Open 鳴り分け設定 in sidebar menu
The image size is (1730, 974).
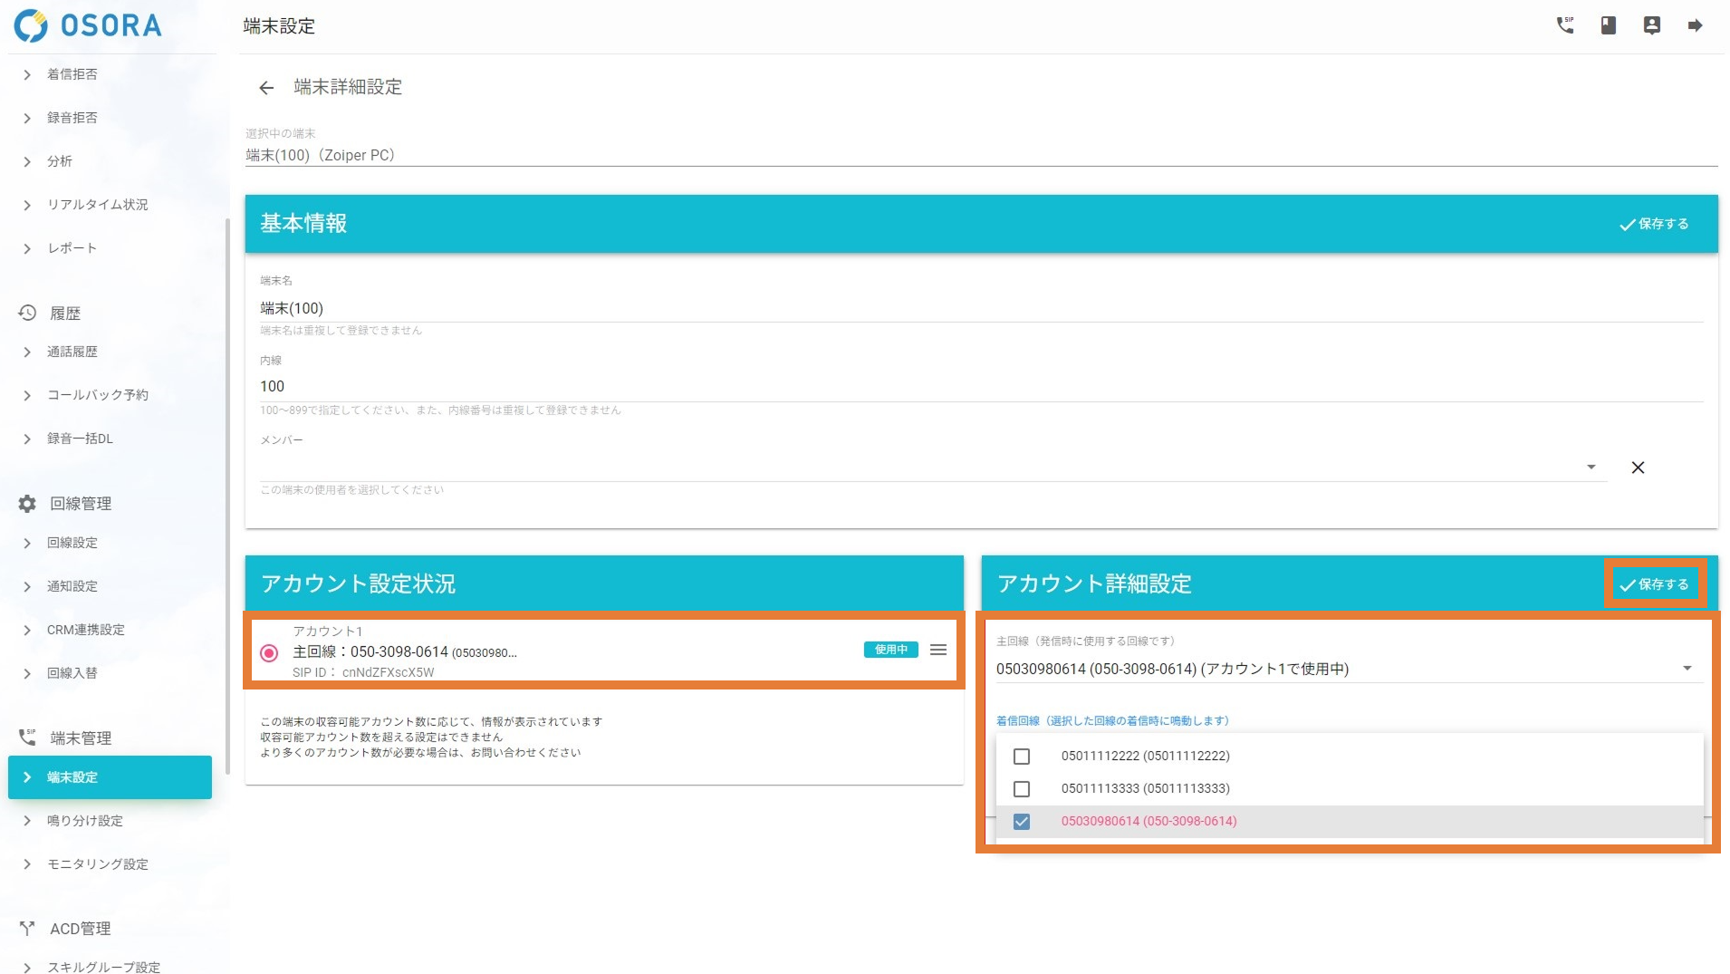tap(84, 821)
